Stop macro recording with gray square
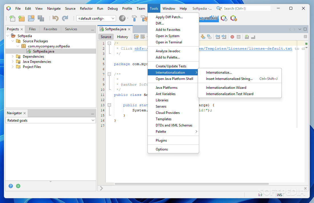The width and height of the screenshot is (314, 203). tap(239, 37)
